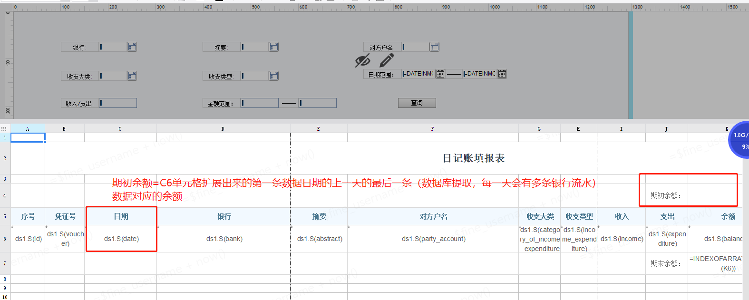Select row 6 header
Image resolution: width=749 pixels, height=300 pixels.
5,239
